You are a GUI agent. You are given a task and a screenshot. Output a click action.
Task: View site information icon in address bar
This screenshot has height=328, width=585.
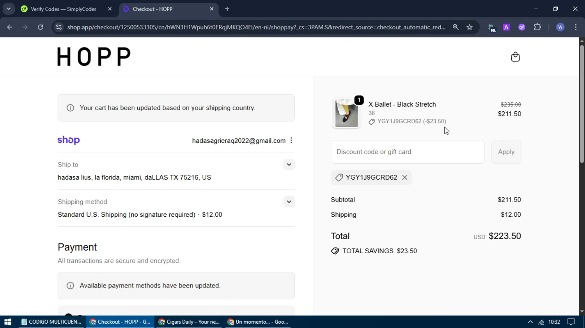pos(59,27)
